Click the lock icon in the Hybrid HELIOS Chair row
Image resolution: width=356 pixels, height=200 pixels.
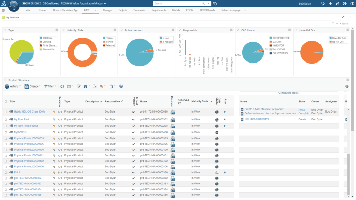pos(173,112)
